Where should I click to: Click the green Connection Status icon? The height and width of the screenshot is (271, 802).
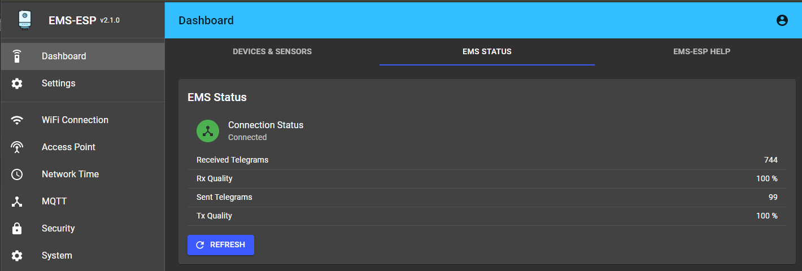pos(208,131)
